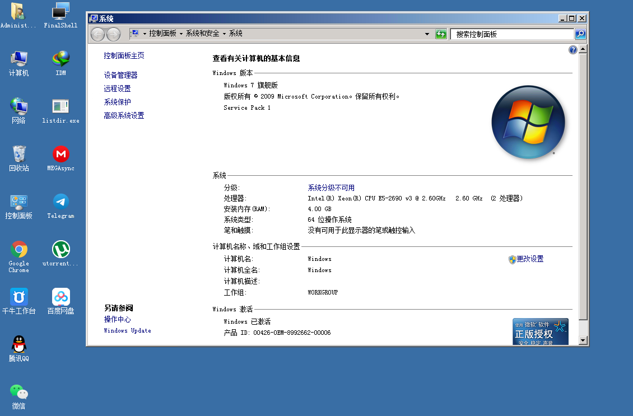This screenshot has height=416, width=633.
Task: Click the 百度网盘 desktop icon
Action: point(60,297)
